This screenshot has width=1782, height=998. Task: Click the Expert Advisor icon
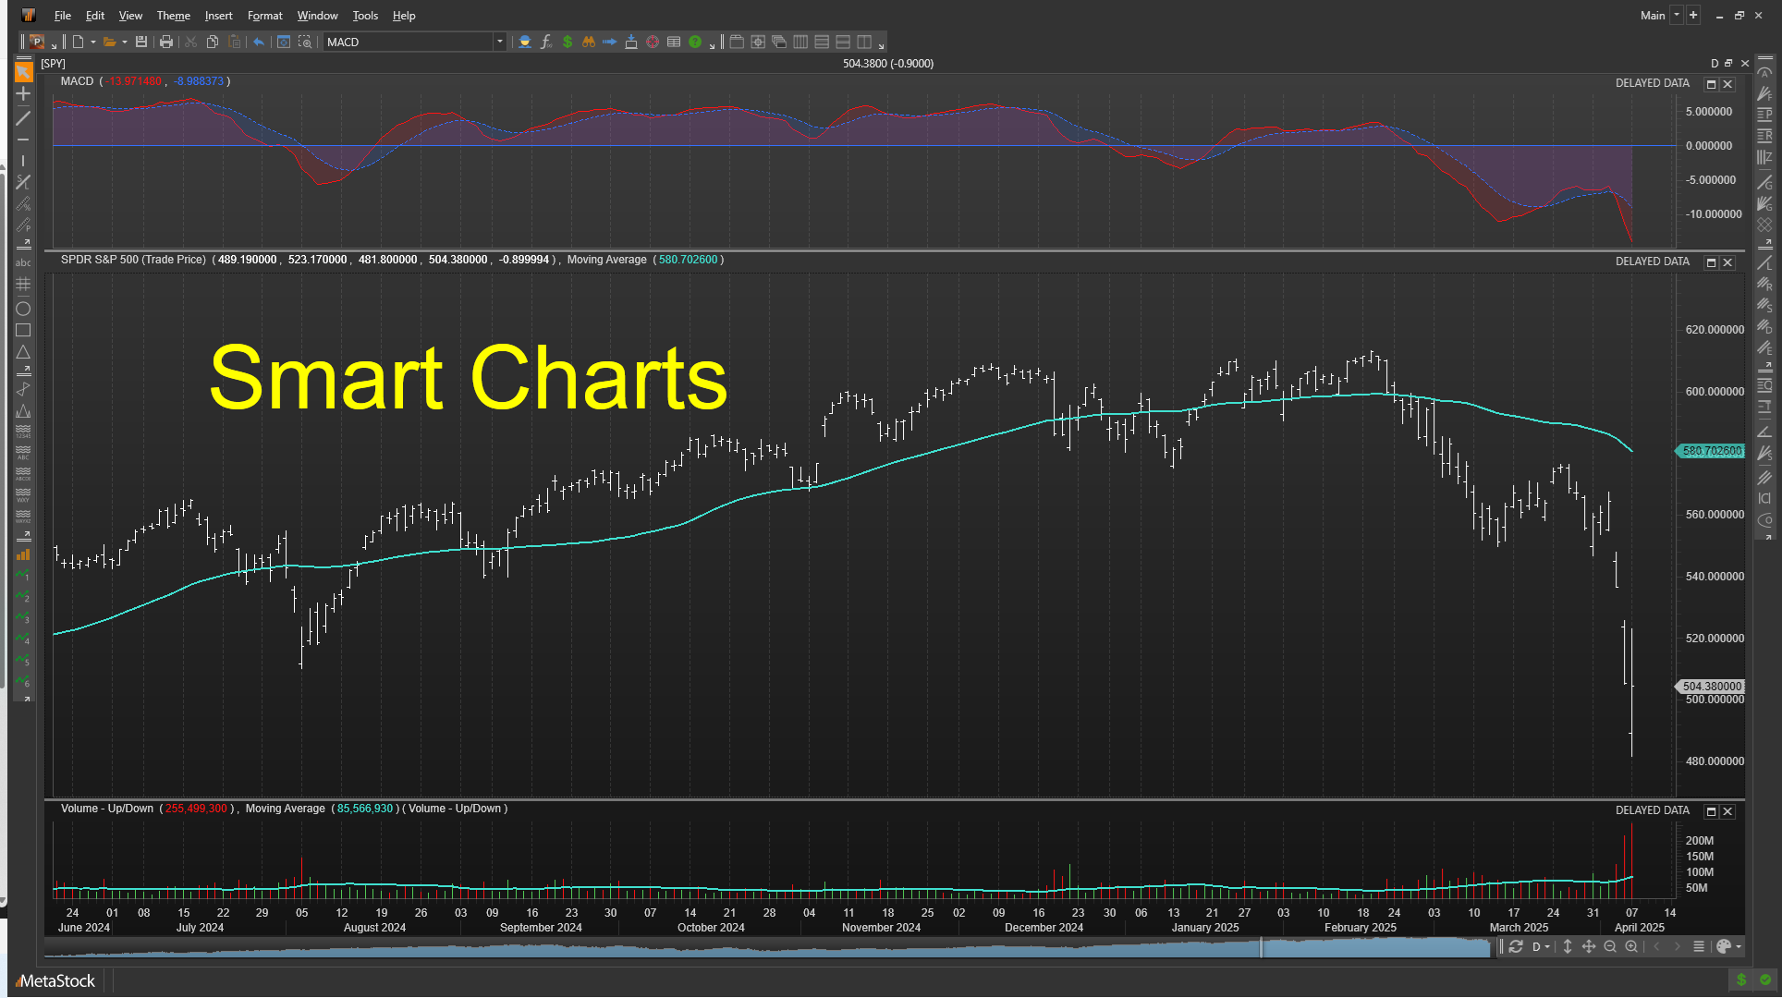(525, 42)
